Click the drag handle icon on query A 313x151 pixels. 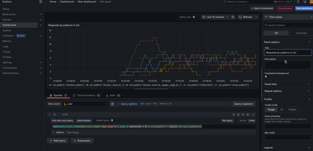[253, 115]
